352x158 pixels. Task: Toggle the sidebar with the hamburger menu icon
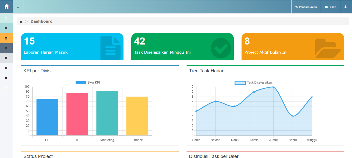click(x=18, y=7)
